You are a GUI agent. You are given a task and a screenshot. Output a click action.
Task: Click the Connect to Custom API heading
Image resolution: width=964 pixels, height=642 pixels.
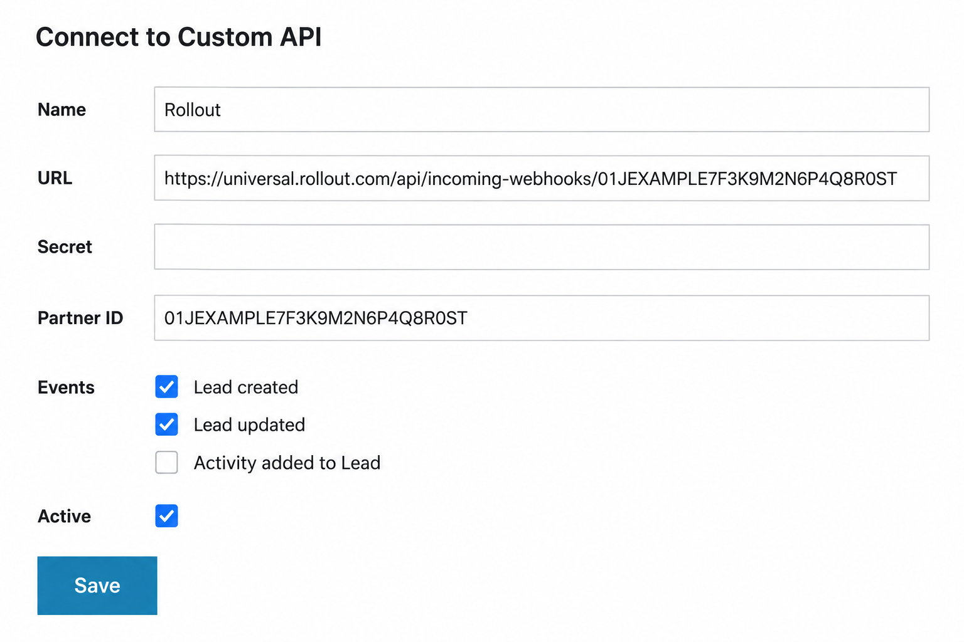pyautogui.click(x=179, y=37)
